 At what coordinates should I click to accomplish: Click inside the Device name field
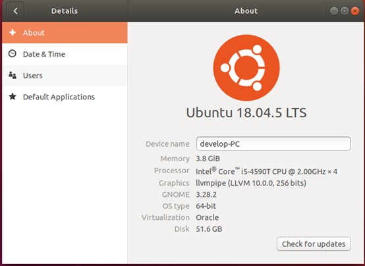(273, 144)
